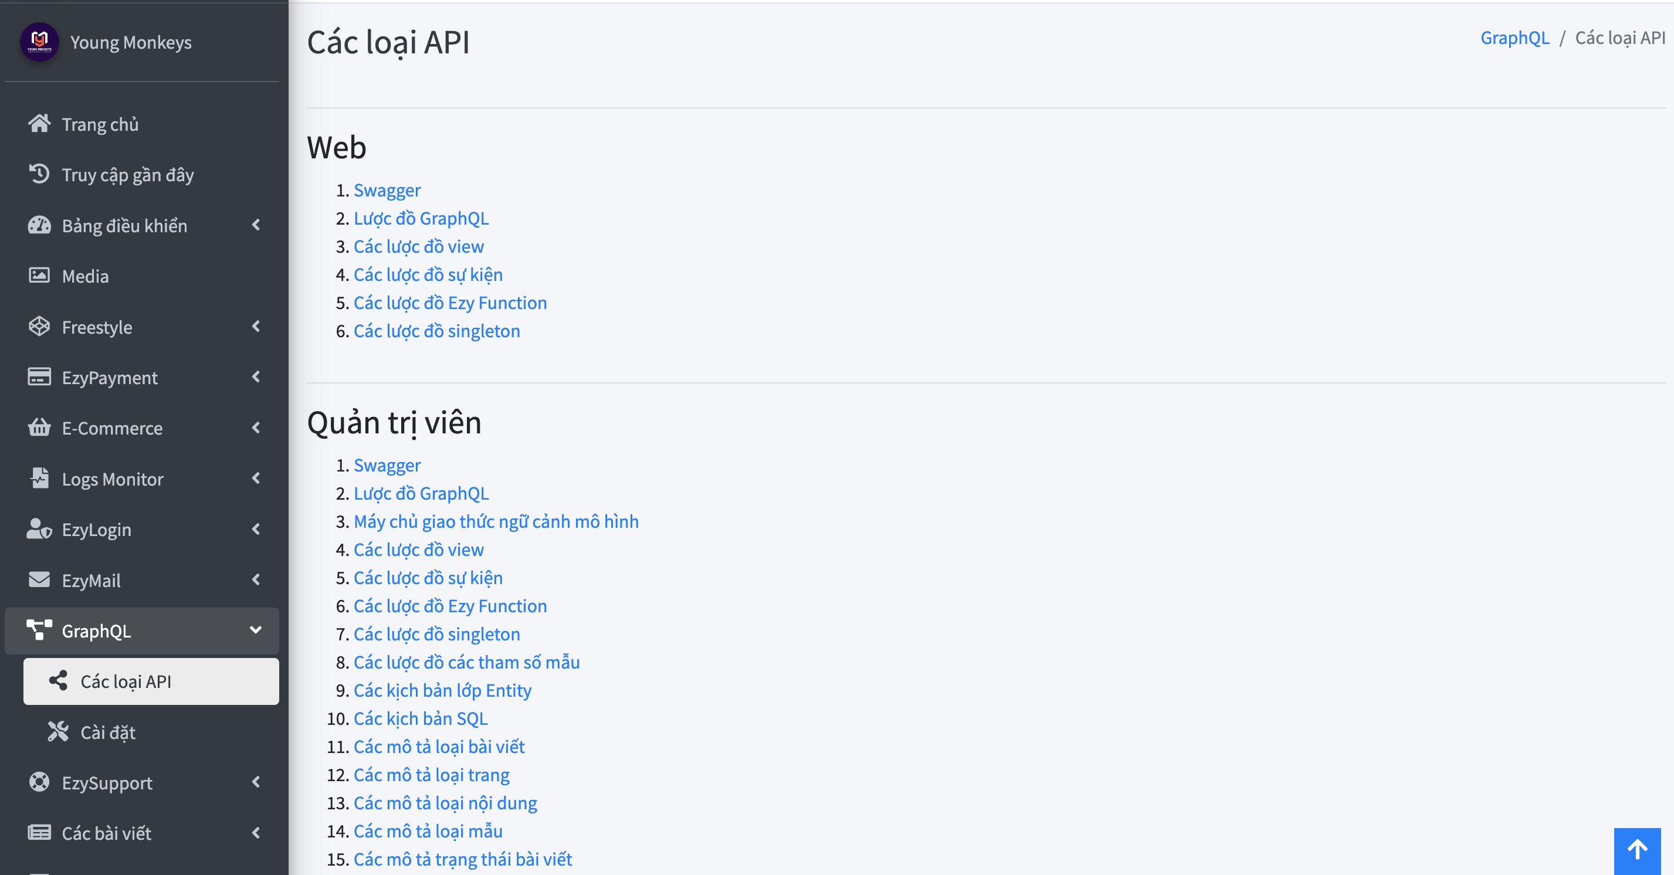Open Máy chủ giao thức ngữ cảnh mô hình
Screen dimensions: 1674x875
click(x=496, y=521)
